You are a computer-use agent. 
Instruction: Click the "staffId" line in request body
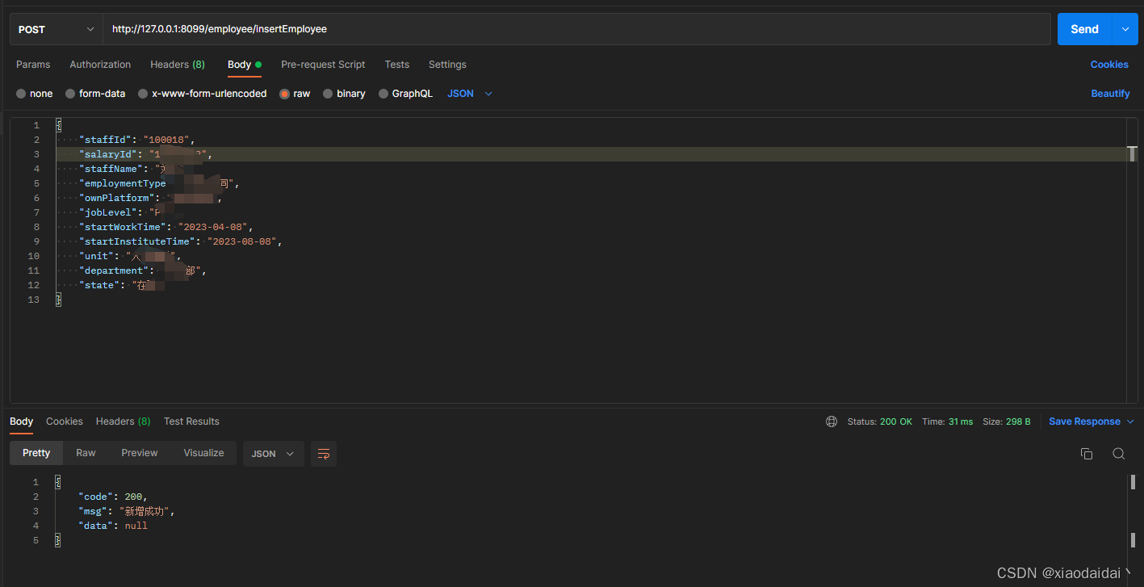[x=137, y=140]
